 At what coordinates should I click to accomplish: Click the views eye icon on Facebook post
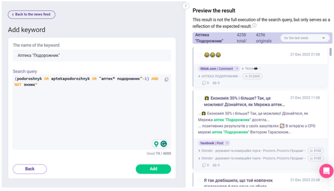[214, 165]
